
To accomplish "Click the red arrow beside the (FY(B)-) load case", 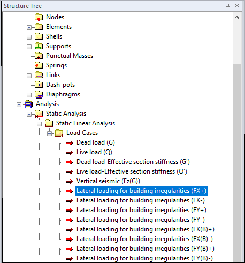I will [x=69, y=259].
